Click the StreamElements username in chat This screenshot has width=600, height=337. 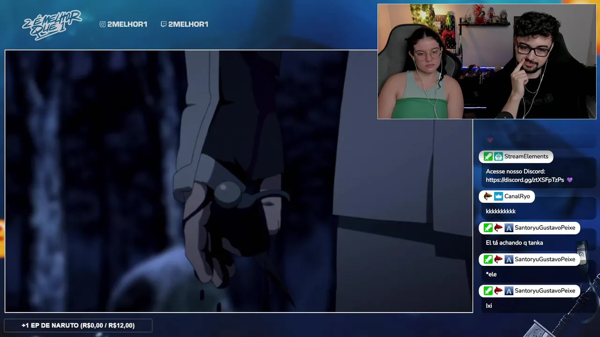coord(526,156)
